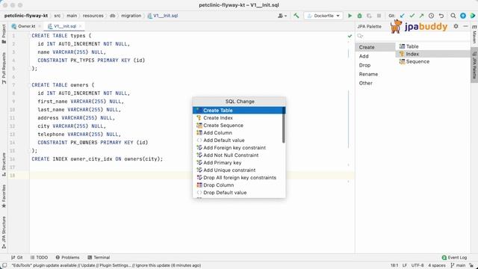Open the Event Log

coord(454,257)
